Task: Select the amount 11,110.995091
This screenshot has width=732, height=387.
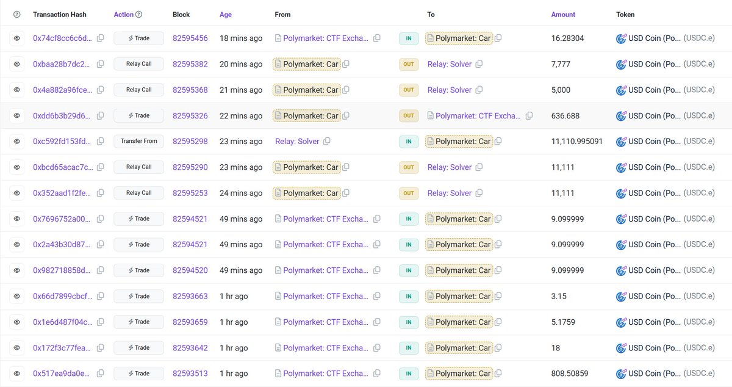Action: 577,141
